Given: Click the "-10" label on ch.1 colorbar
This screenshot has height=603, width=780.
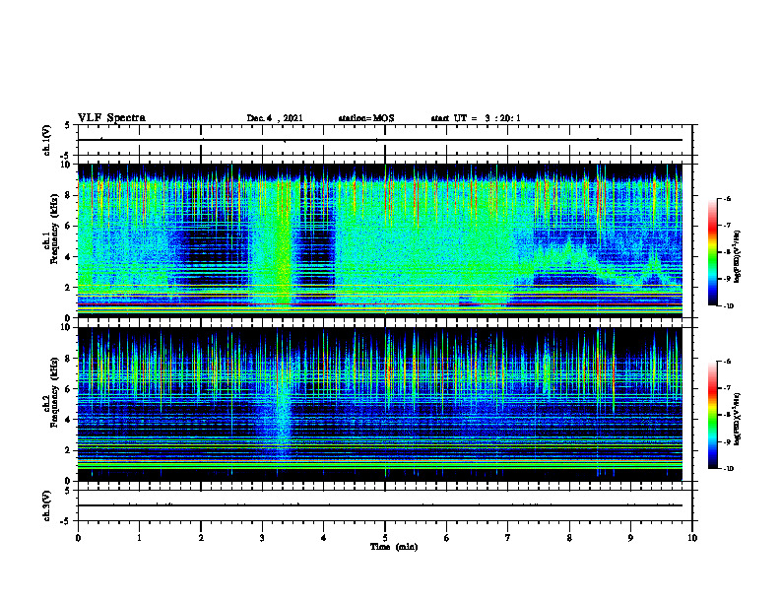Looking at the screenshot, I should (x=728, y=306).
